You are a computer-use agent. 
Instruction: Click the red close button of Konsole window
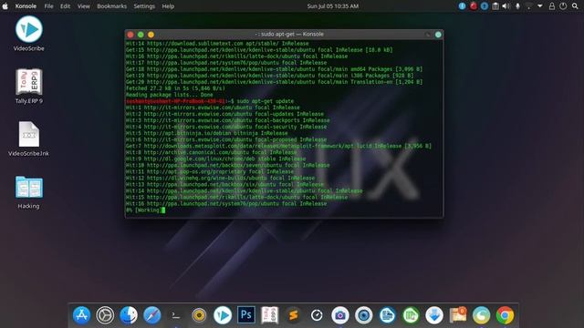click(130, 35)
